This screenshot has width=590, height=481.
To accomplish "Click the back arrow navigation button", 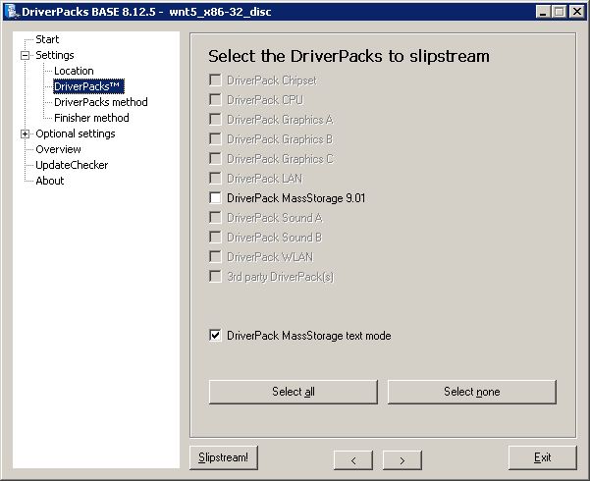I will pyautogui.click(x=352, y=458).
